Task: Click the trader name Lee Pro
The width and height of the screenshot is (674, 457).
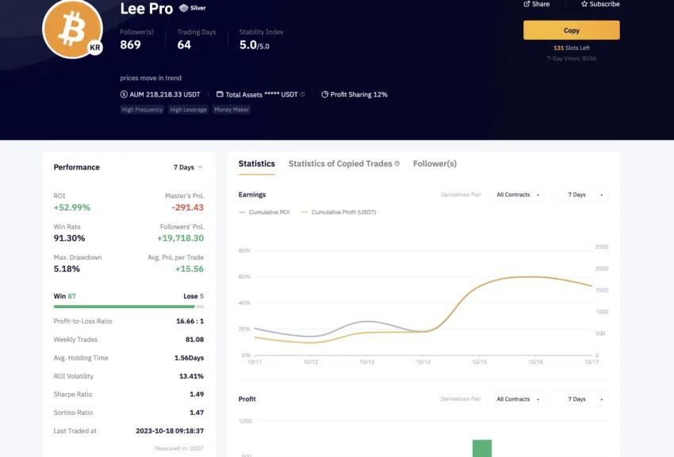Action: point(146,10)
